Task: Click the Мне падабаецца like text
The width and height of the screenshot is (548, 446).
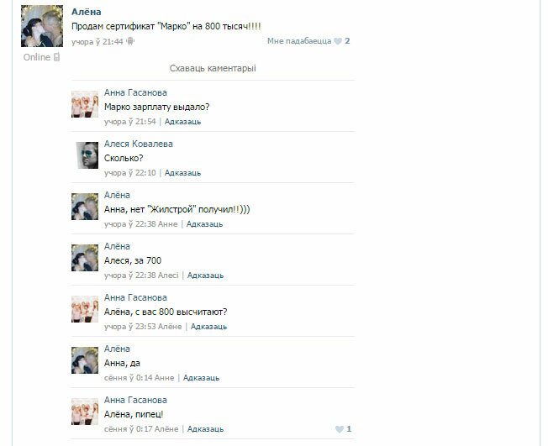Action: point(299,41)
